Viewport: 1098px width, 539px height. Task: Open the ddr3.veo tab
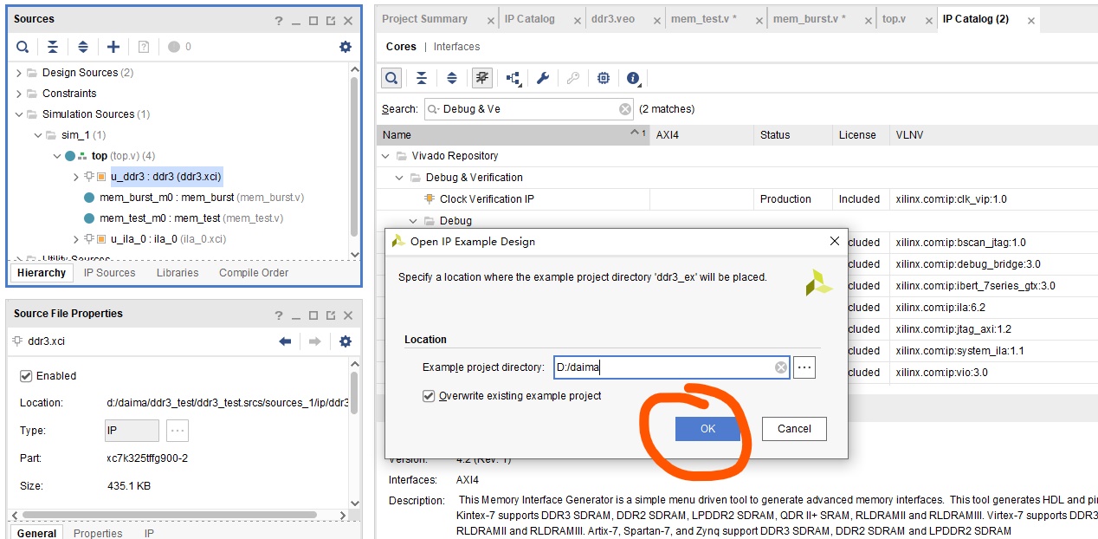pos(612,19)
